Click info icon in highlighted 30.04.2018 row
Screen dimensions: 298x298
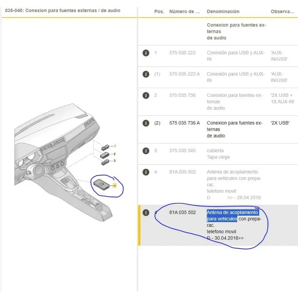point(146,213)
